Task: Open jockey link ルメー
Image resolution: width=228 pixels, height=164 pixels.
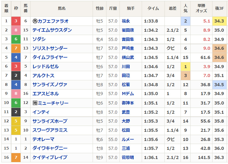Action: [128, 139]
